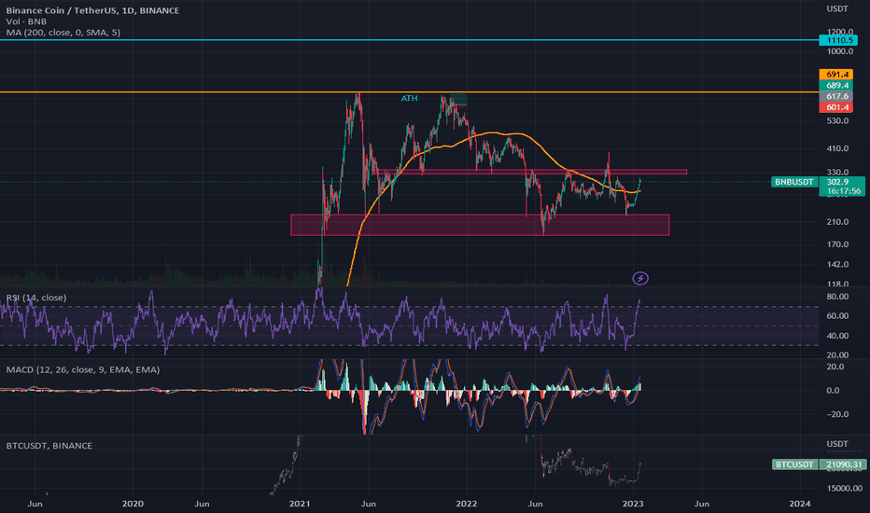Select the orange 691.4 price label

pos(835,75)
